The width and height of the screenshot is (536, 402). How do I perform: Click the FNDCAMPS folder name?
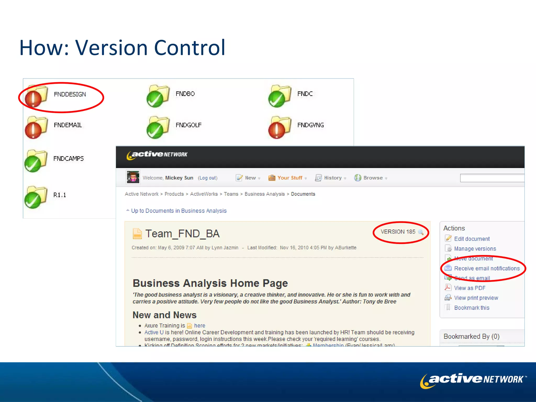(x=69, y=159)
